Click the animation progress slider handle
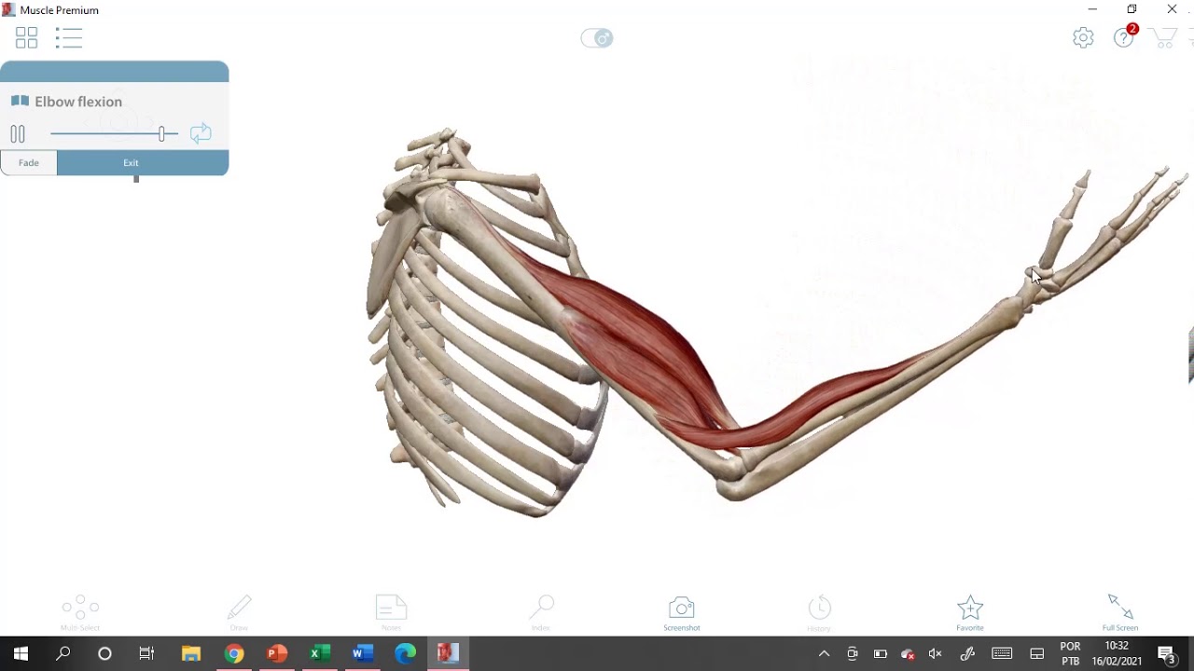The image size is (1194, 671). (x=161, y=134)
